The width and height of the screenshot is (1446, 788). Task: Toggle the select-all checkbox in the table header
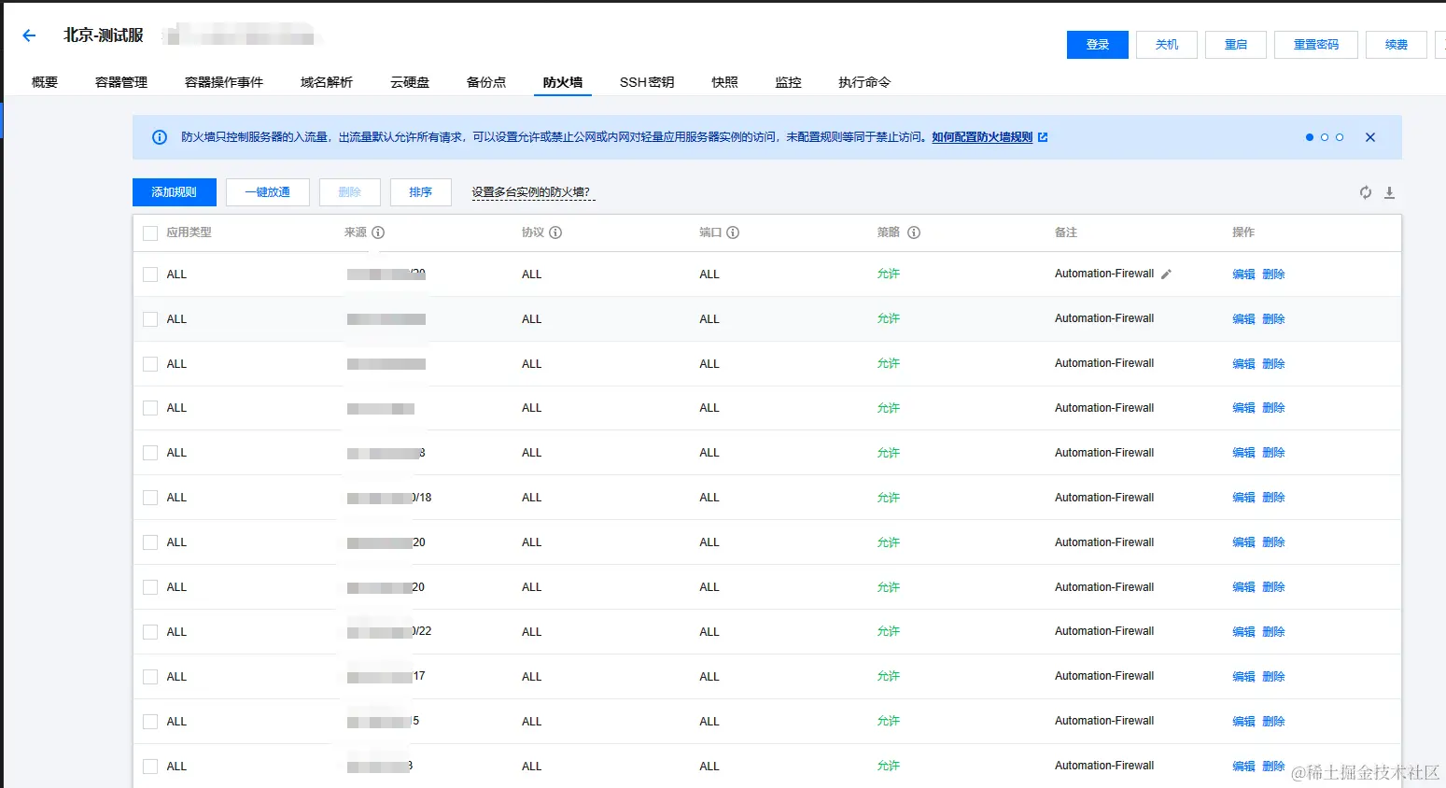150,233
